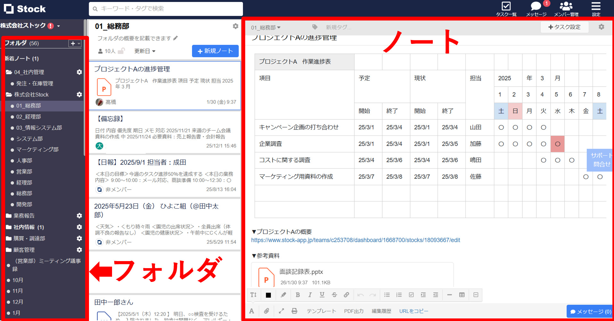Screen dimensions: 614x321
Task: Open print via the printer icon
Action: (x=294, y=311)
